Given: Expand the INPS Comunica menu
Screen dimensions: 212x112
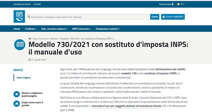Looking at the screenshot, I should [x=81, y=29].
